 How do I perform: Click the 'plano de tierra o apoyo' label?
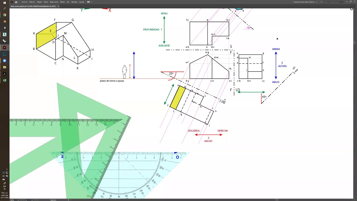coord(112,81)
